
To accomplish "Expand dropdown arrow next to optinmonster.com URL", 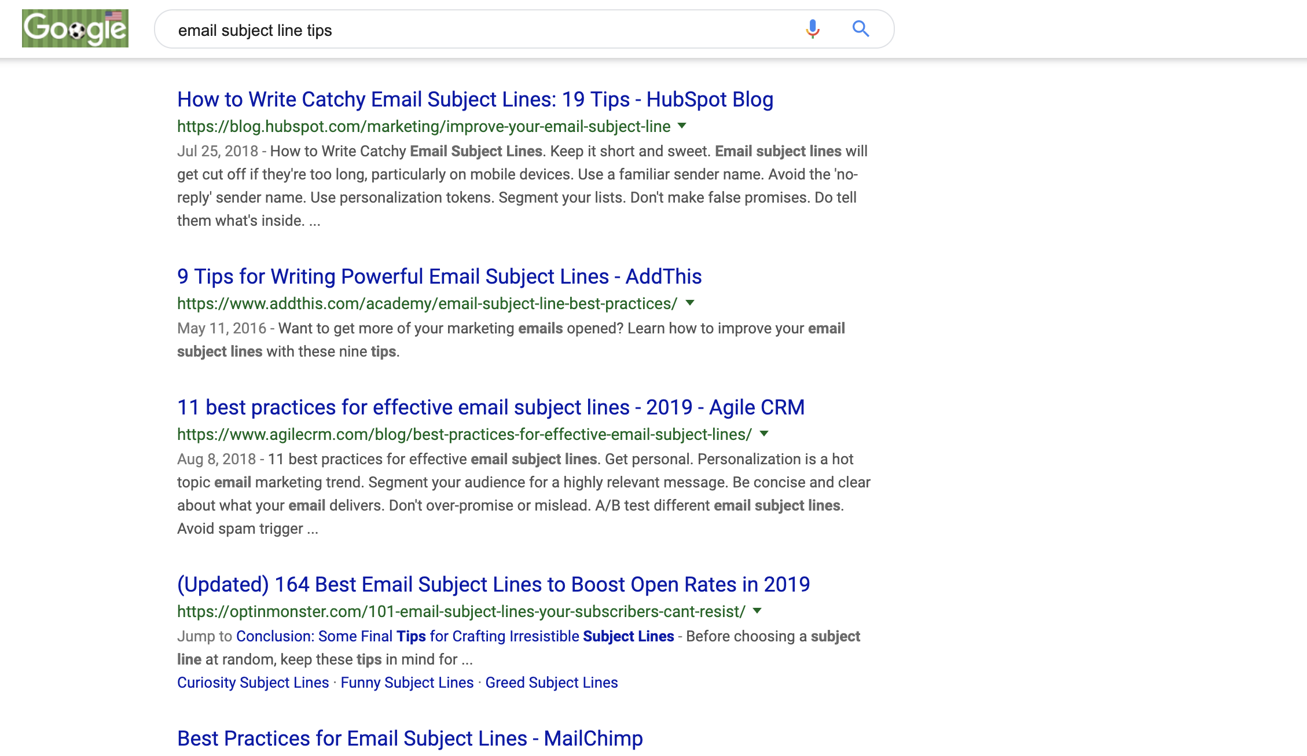I will click(x=757, y=611).
